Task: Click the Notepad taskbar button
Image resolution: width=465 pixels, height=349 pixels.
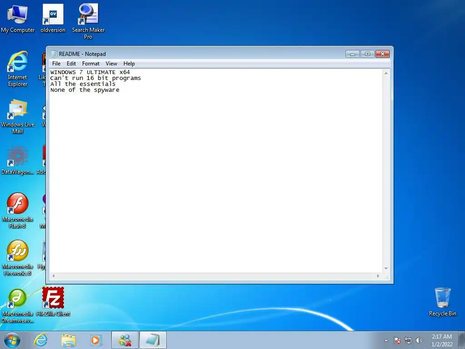Action: [x=153, y=340]
